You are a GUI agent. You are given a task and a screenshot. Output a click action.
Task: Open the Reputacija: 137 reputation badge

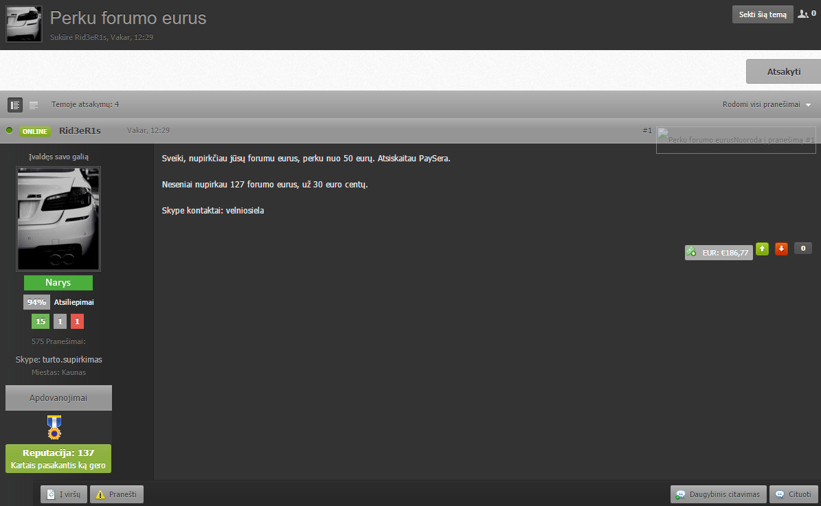(x=58, y=459)
